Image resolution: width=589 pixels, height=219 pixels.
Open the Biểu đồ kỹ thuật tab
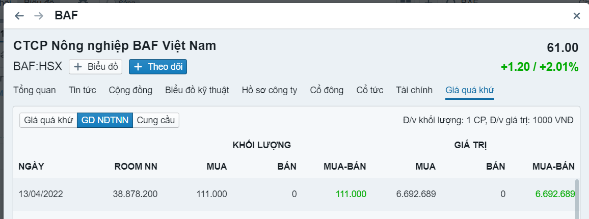[197, 90]
